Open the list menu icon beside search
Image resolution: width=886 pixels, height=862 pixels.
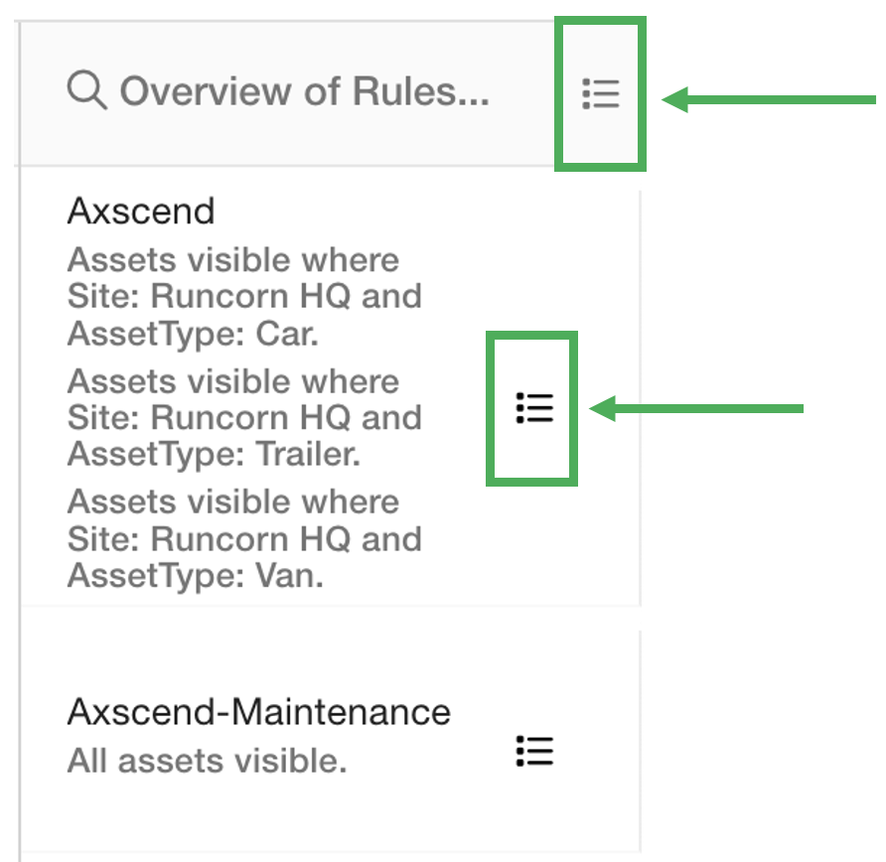(601, 93)
